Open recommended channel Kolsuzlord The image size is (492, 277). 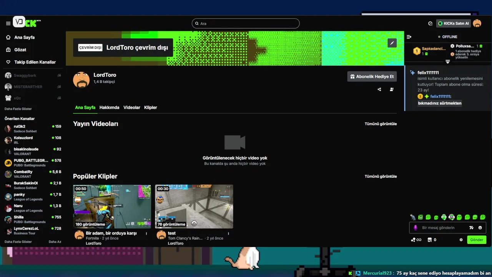click(x=33, y=140)
